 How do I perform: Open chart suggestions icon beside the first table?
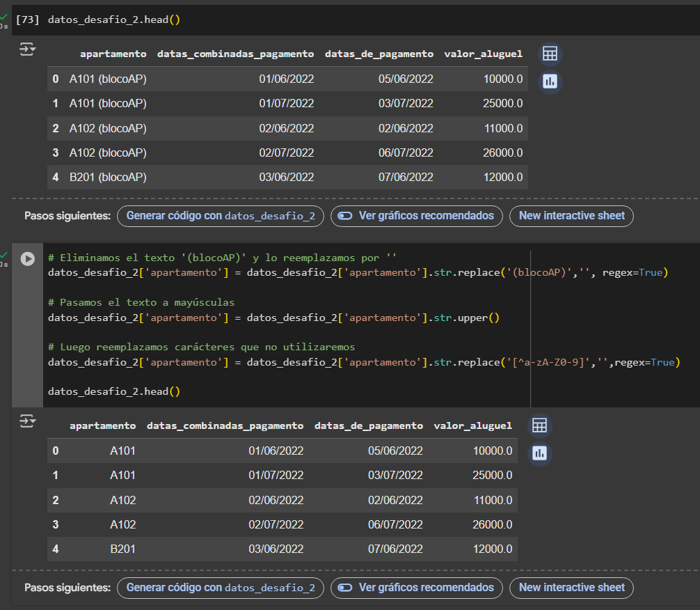tap(550, 81)
